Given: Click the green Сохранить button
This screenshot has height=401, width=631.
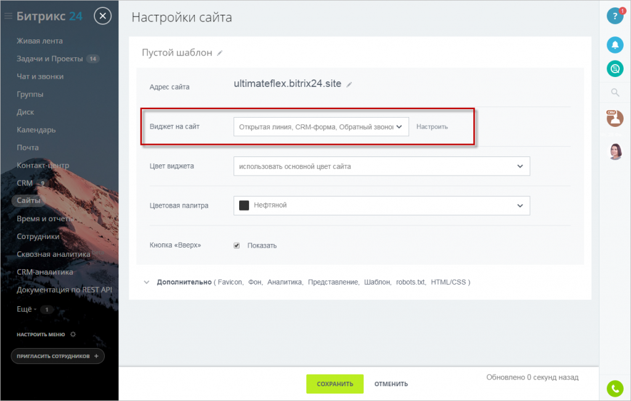Looking at the screenshot, I should pyautogui.click(x=335, y=384).
